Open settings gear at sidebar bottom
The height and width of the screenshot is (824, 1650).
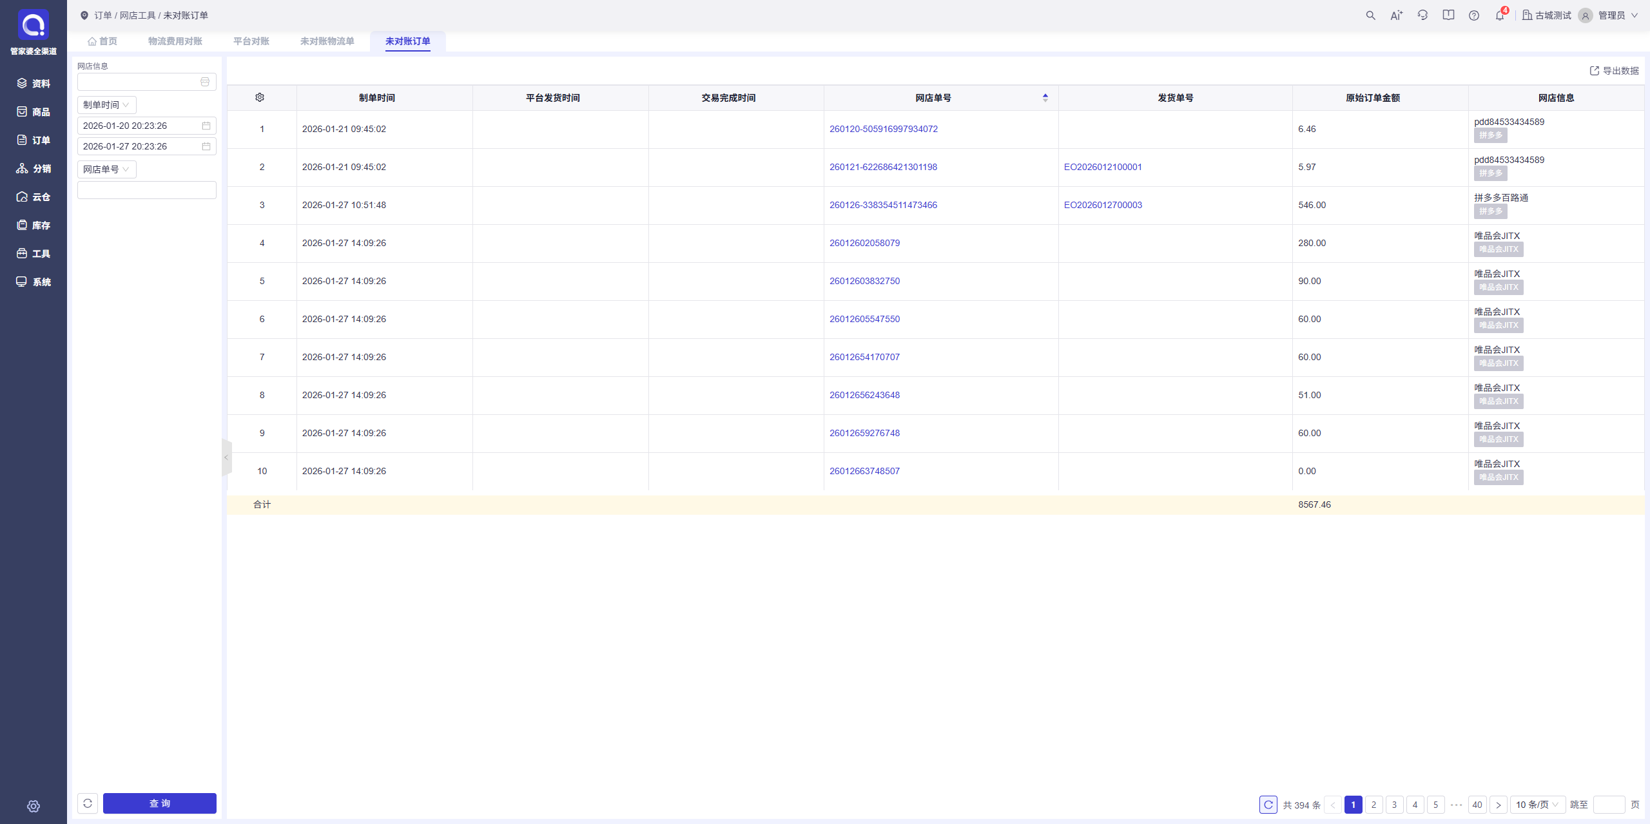click(34, 806)
